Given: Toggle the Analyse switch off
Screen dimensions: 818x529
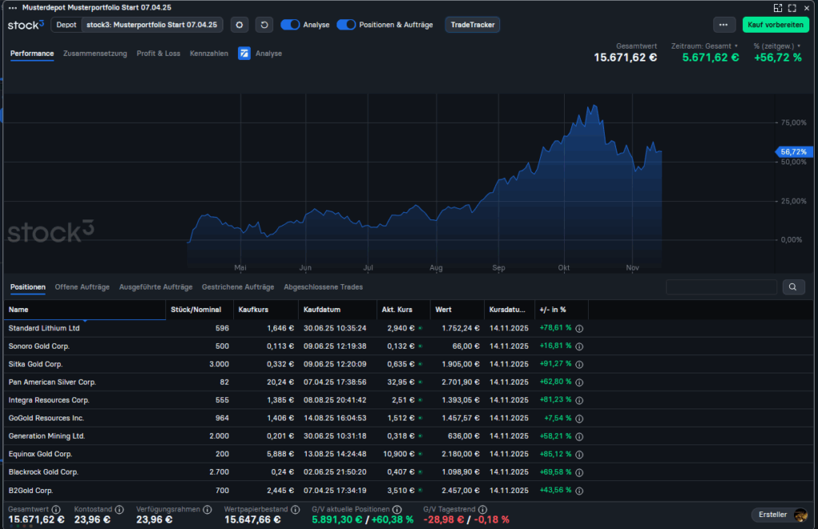Looking at the screenshot, I should coord(290,25).
